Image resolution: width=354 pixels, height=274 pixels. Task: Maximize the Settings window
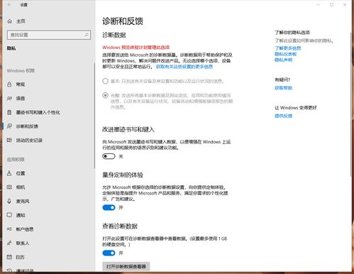pos(331,4)
